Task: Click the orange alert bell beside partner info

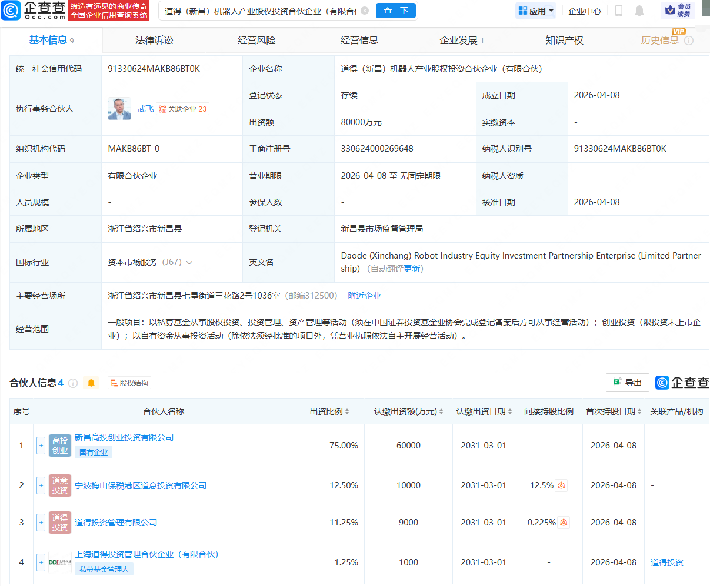Action: click(x=91, y=383)
